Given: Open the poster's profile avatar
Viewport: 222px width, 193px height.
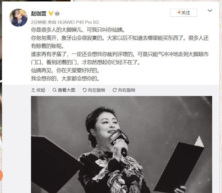Looking at the screenshot, I should tap(18, 18).
